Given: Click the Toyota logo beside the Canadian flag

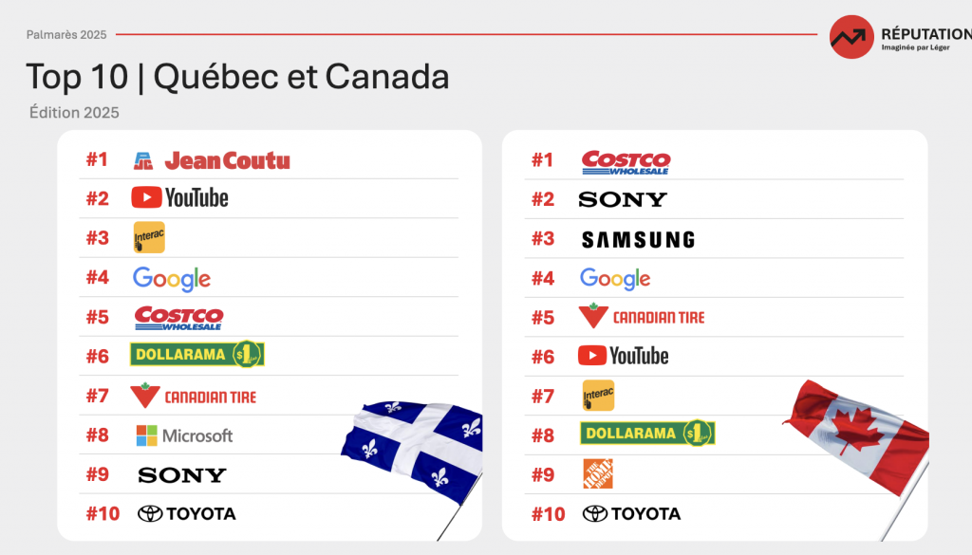Looking at the screenshot, I should 631,513.
